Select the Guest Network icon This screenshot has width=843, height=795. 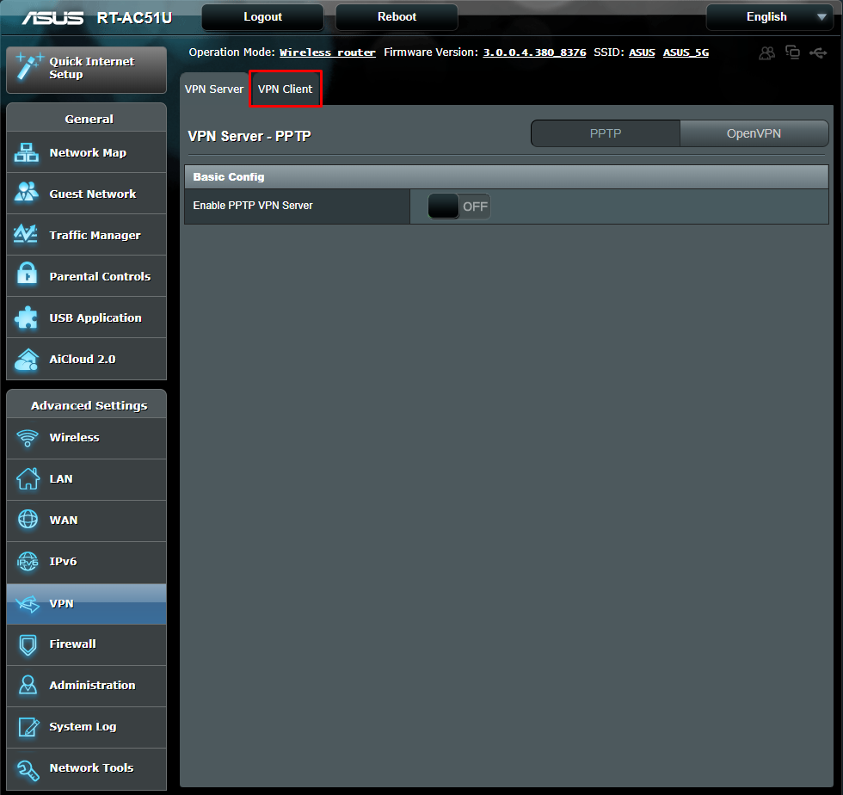[x=26, y=193]
